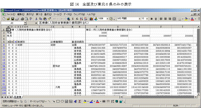The width and height of the screenshot is (201, 108).
Task: Click the AutoSum sigma icon
Action: click(x=73, y=19)
